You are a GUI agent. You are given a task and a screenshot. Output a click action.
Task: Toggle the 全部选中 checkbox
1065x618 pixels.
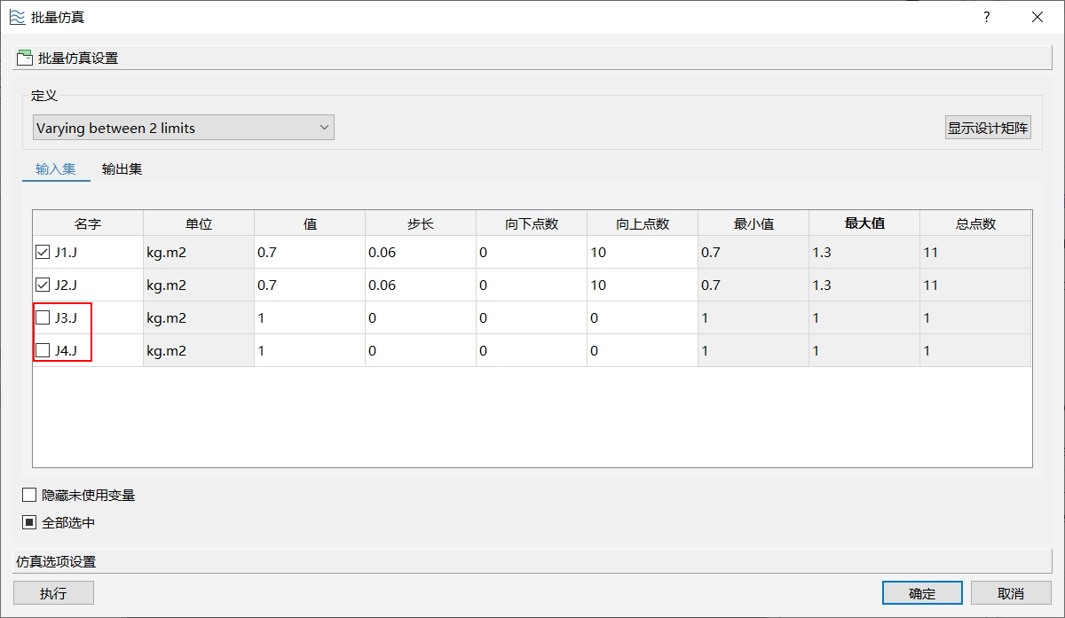pyautogui.click(x=30, y=522)
